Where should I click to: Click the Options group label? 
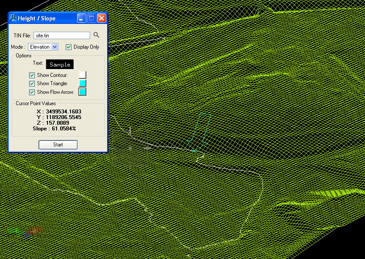pos(24,56)
